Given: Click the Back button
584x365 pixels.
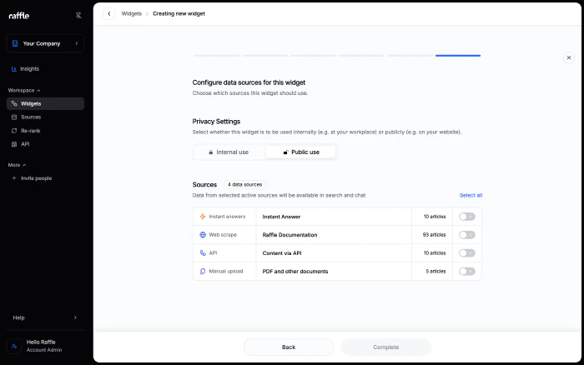Looking at the screenshot, I should pos(289,347).
